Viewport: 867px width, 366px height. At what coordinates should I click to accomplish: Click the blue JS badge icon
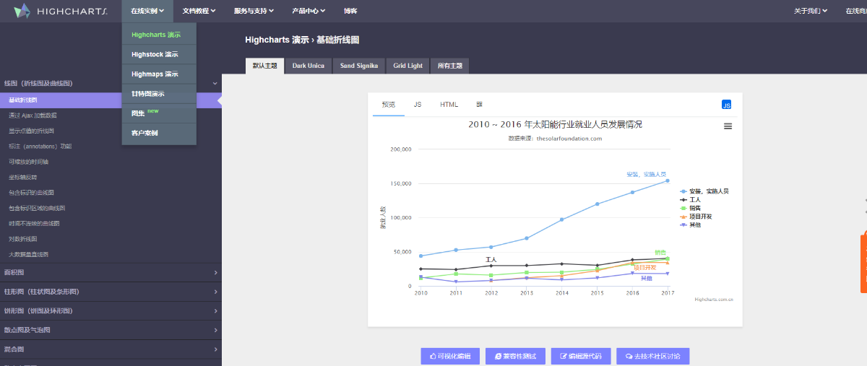[727, 105]
